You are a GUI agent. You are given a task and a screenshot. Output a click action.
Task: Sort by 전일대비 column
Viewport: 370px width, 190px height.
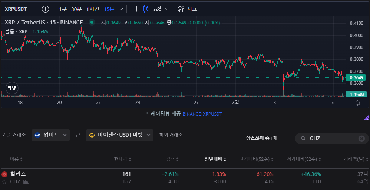(215, 159)
